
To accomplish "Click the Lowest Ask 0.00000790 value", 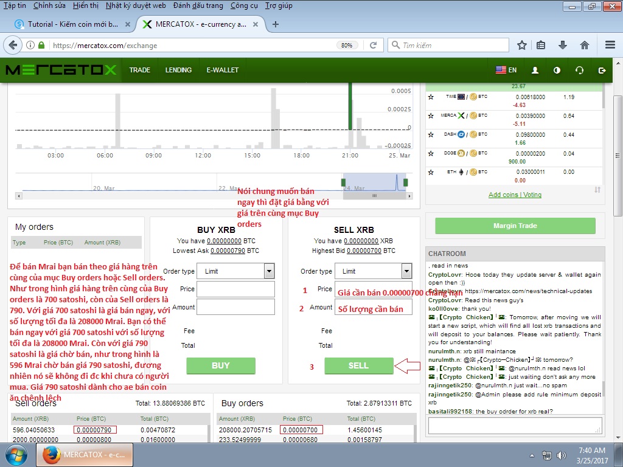I will [228, 251].
